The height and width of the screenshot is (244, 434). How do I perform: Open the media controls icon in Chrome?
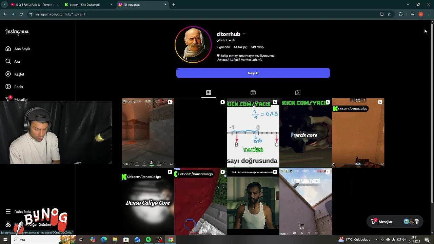tap(413, 14)
